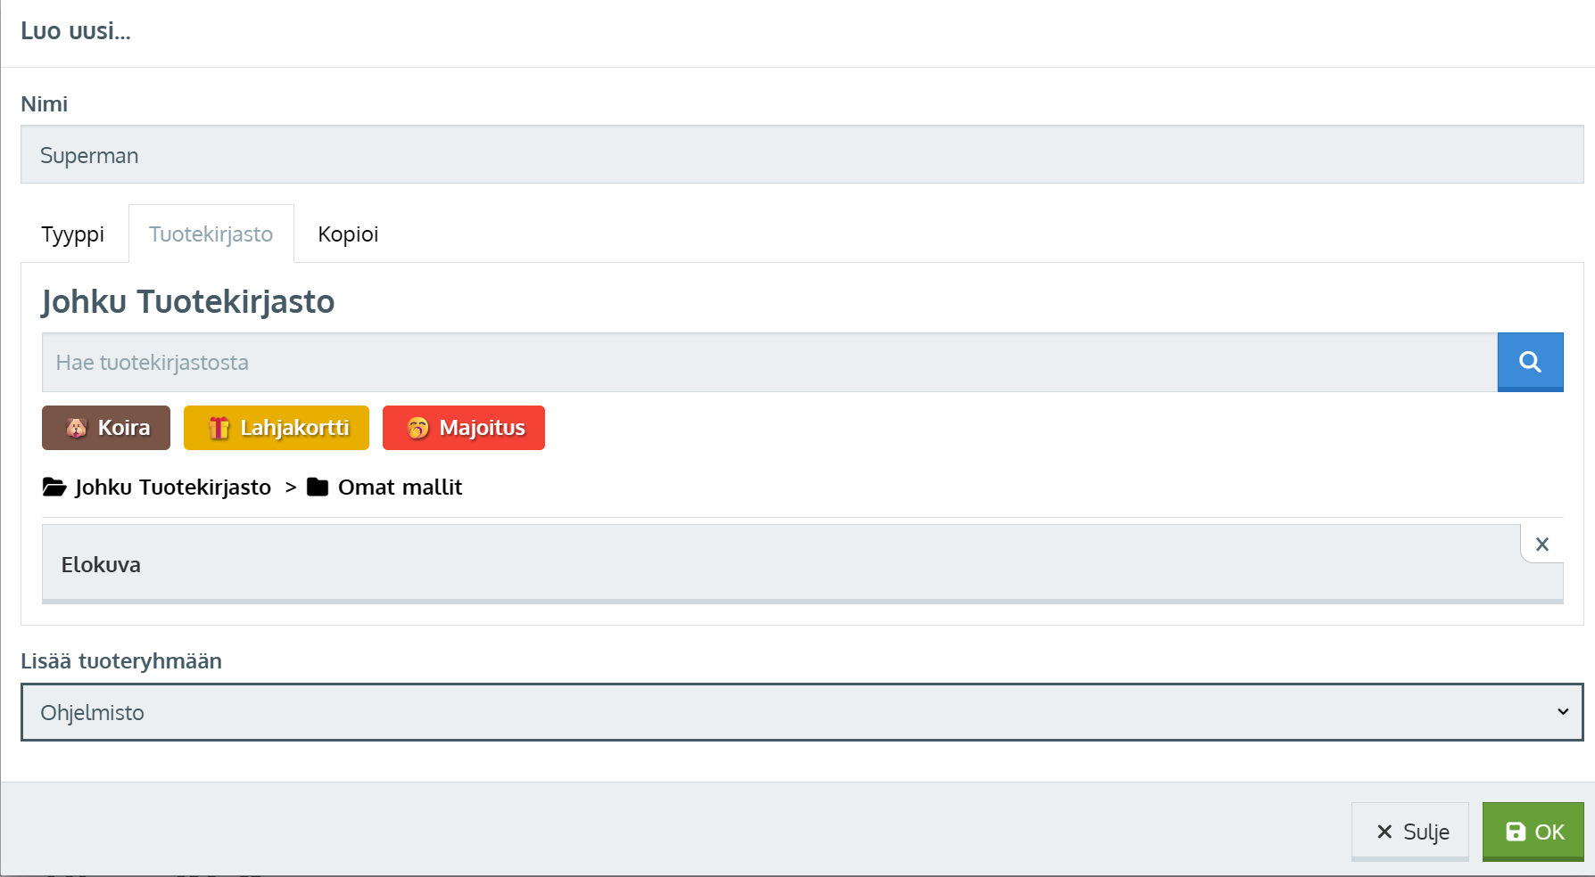The height and width of the screenshot is (877, 1595).
Task: Click the dog emoji on Koira
Action: tap(77, 428)
